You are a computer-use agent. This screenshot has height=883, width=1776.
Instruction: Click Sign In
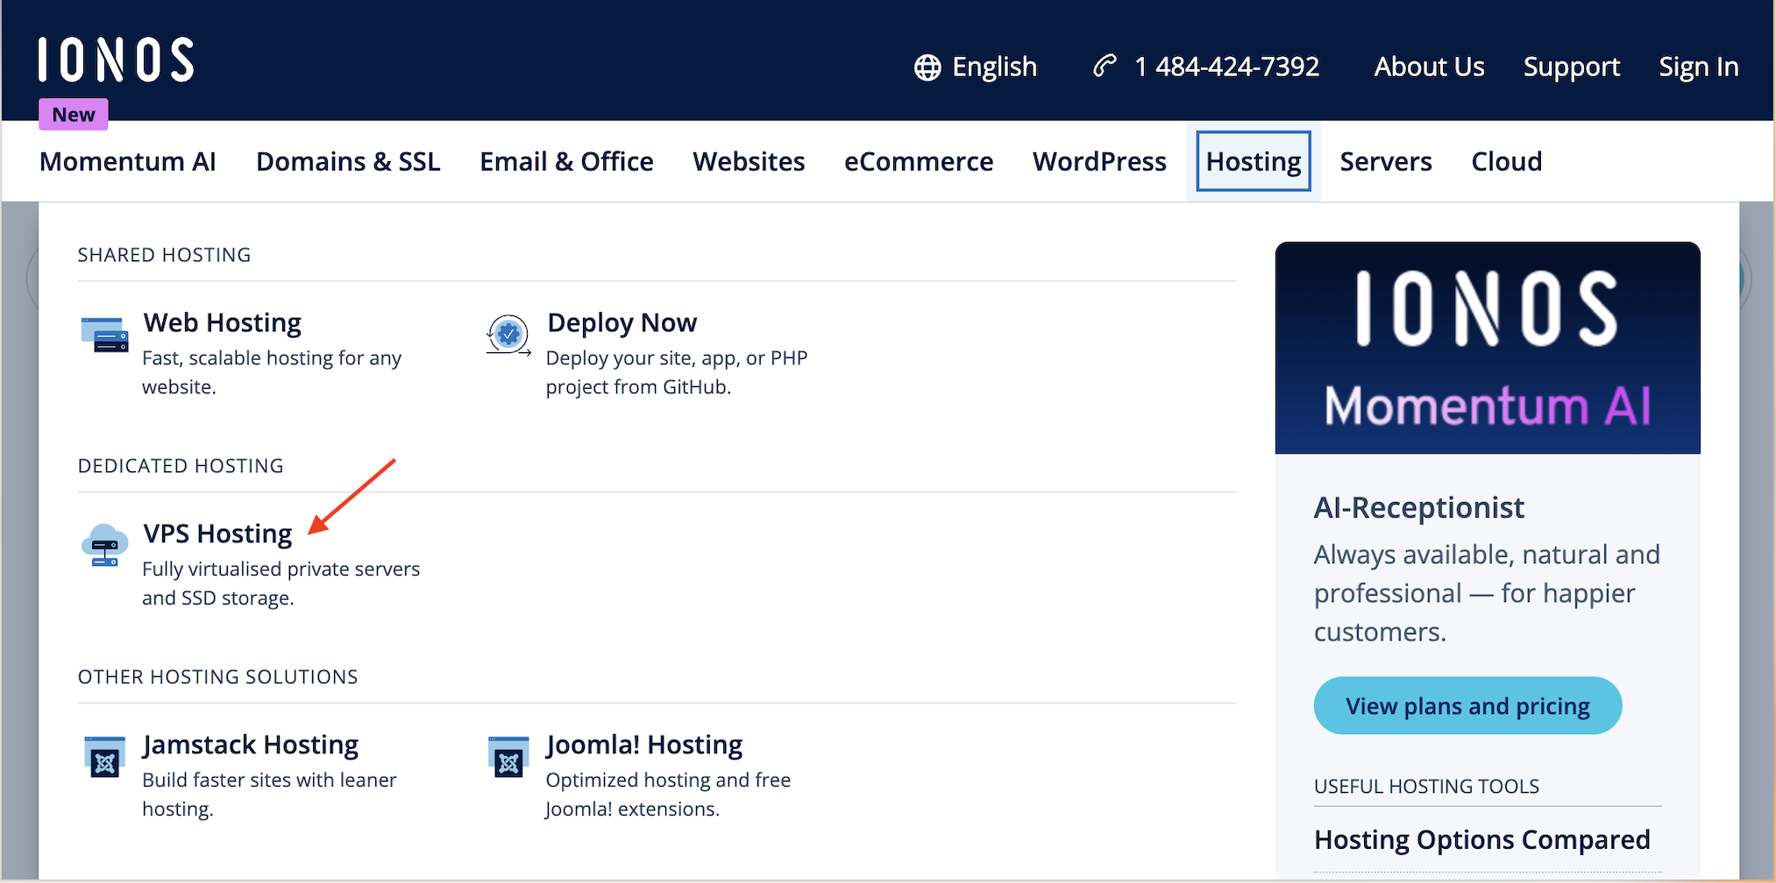(x=1699, y=67)
